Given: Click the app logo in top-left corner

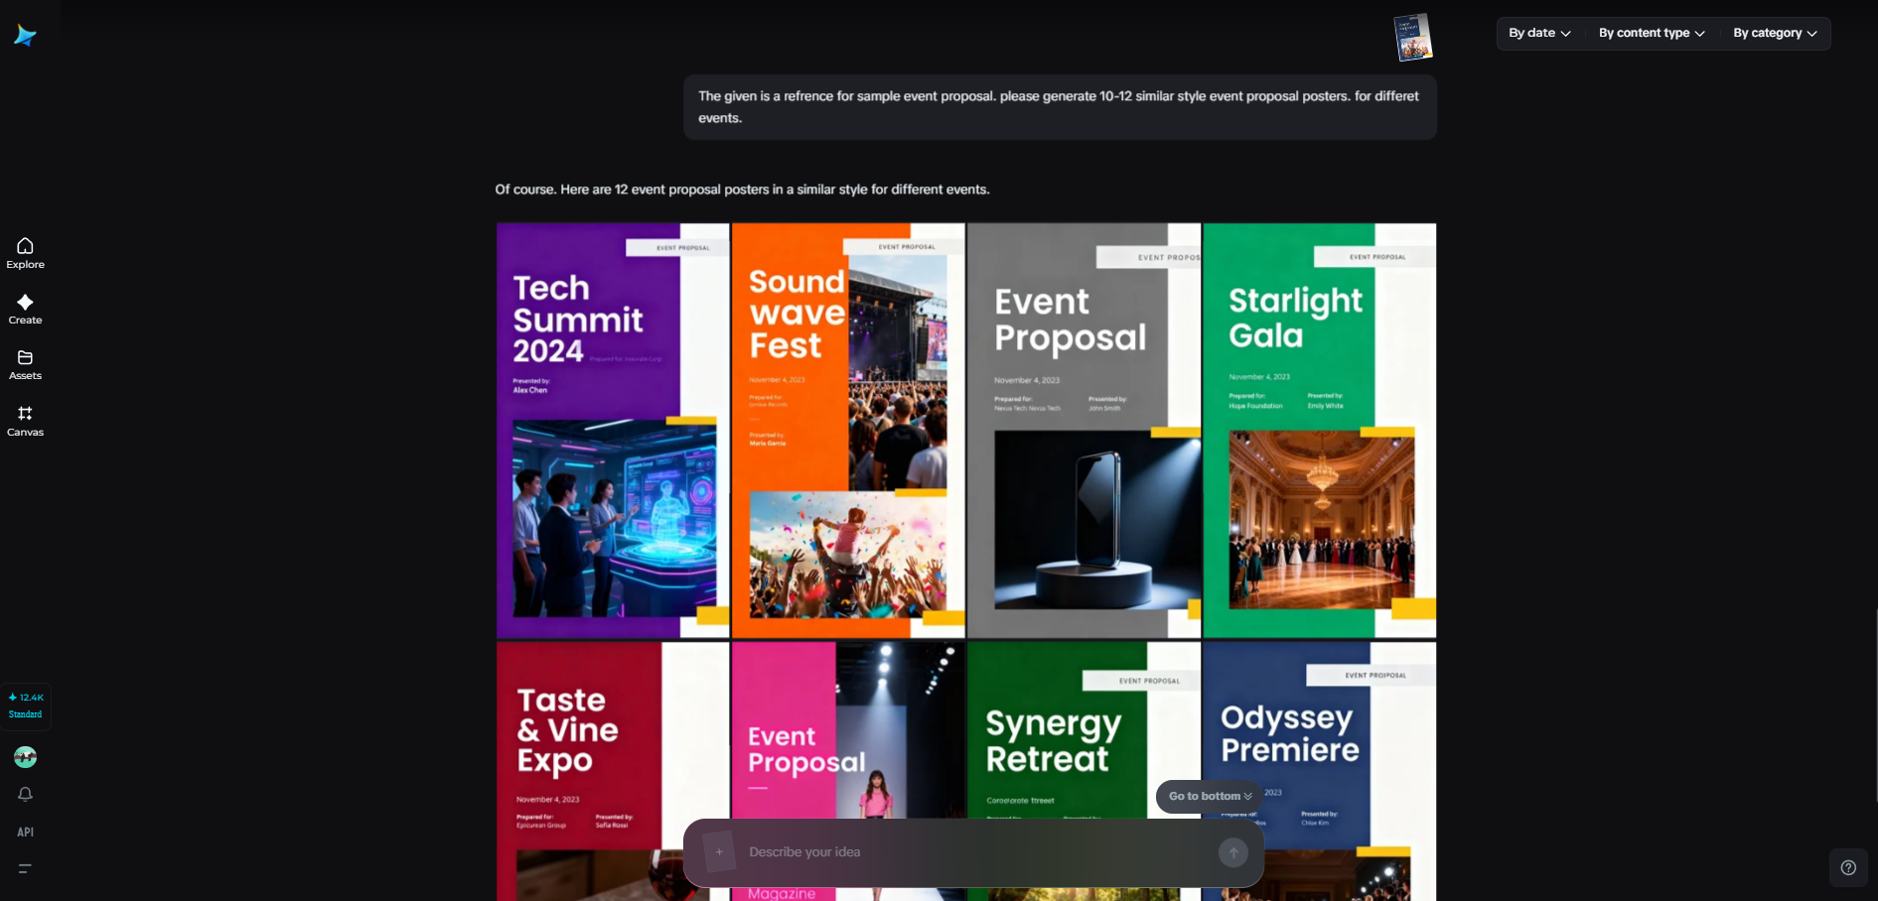Looking at the screenshot, I should coord(25,36).
